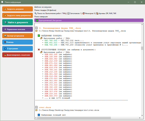Click the icon before 'Фильтров: 0'
This screenshot has height=121, width=145.
84,13
